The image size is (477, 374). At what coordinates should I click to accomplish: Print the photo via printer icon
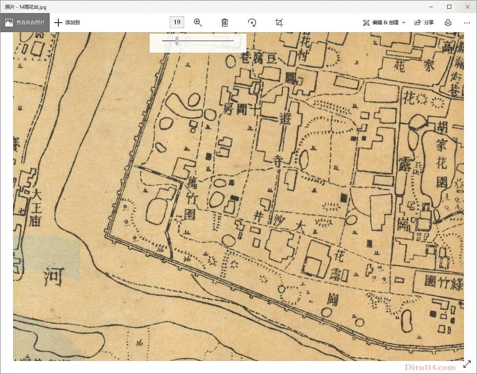(448, 23)
